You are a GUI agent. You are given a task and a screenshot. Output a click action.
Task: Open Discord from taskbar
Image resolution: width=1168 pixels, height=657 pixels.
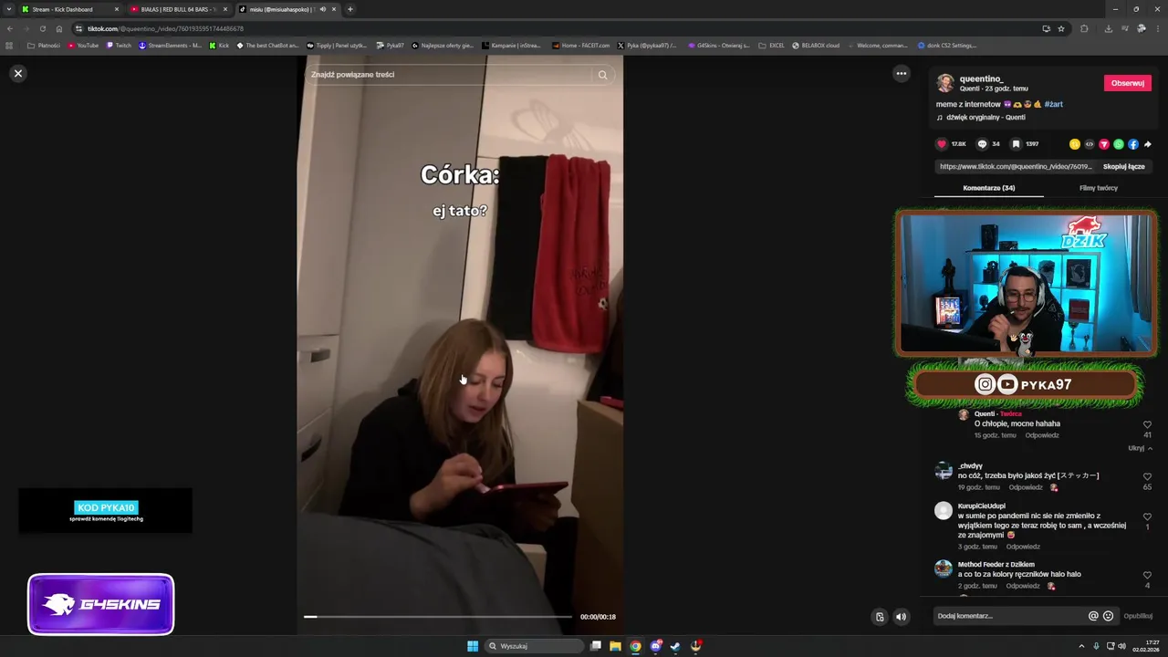click(x=655, y=646)
